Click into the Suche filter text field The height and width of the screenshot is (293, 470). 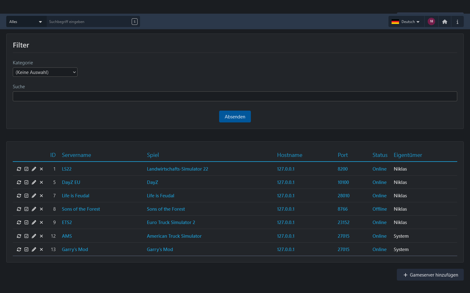coord(235,96)
